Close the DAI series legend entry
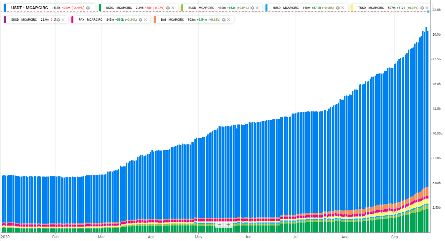The height and width of the screenshot is (241, 445). (x=228, y=20)
